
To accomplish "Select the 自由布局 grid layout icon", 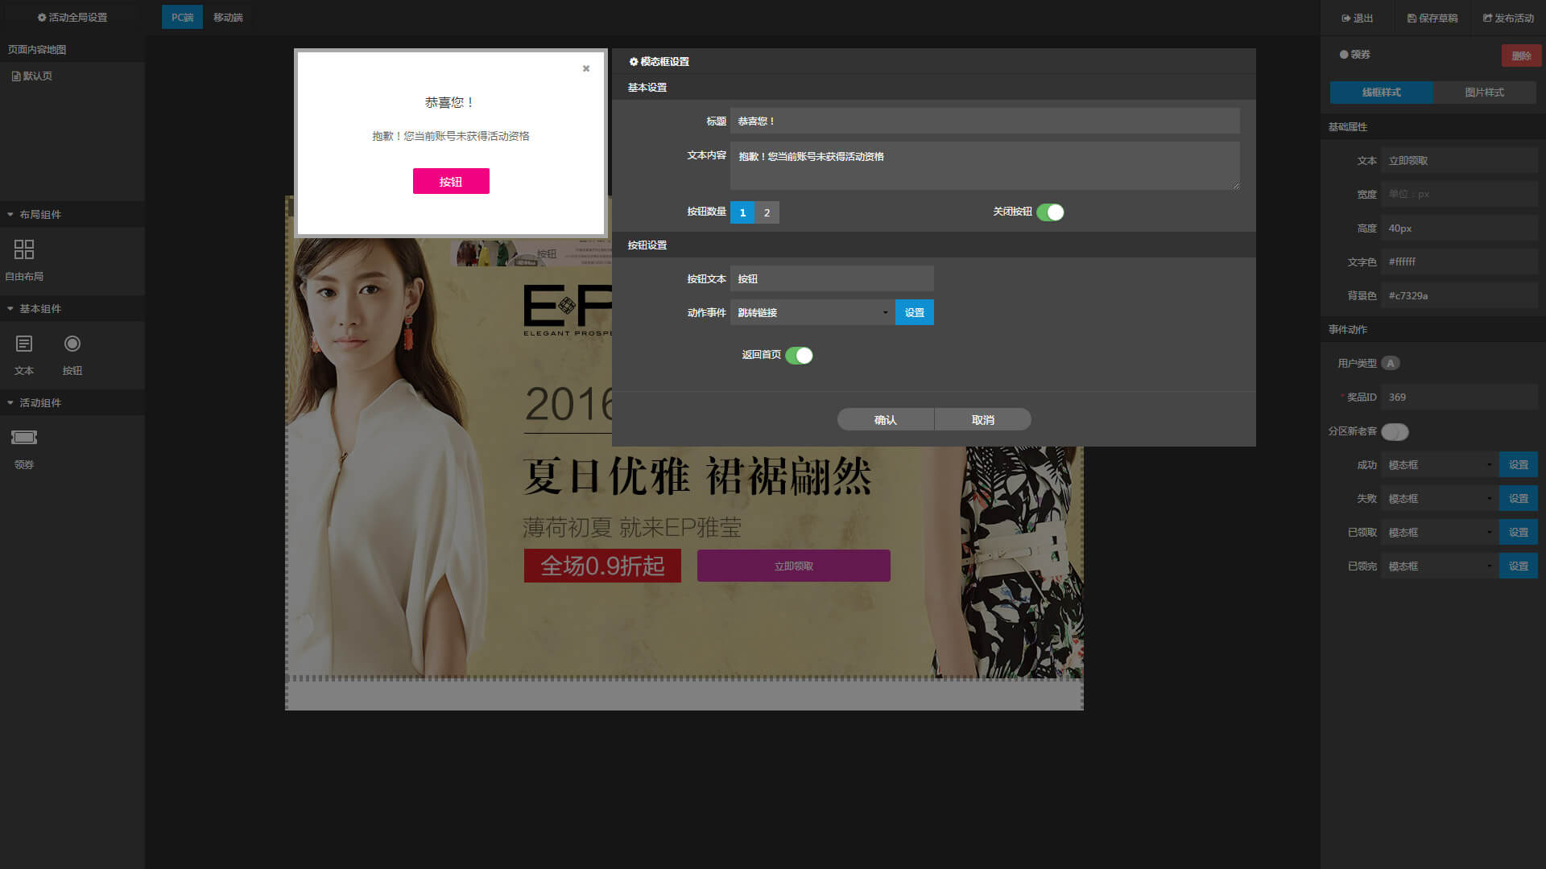I will click(x=24, y=249).
